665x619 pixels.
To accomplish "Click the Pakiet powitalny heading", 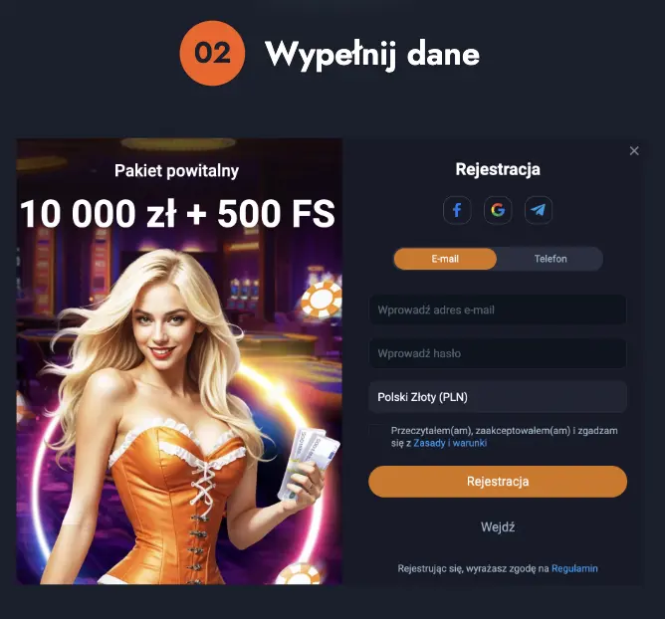I will pyautogui.click(x=176, y=171).
